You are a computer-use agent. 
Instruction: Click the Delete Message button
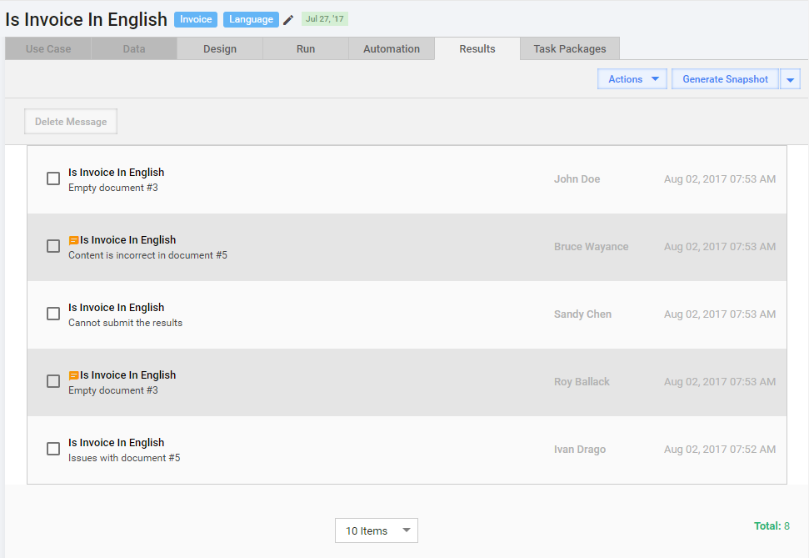click(x=71, y=122)
